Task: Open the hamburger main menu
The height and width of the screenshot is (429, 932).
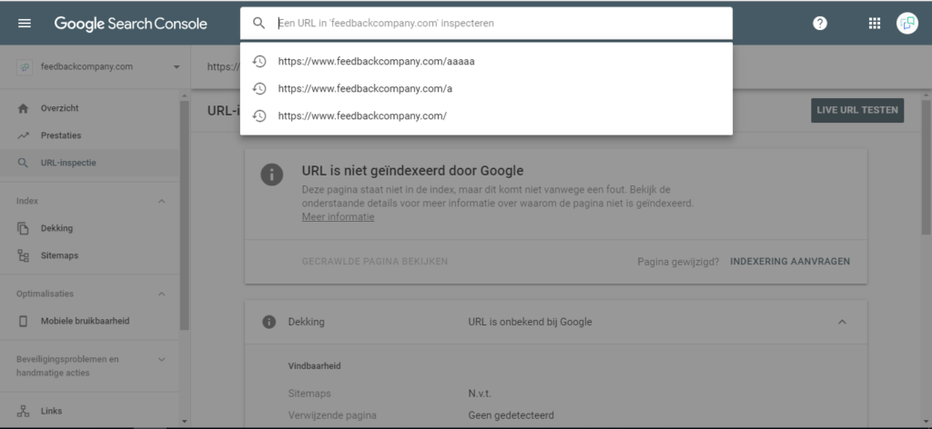Action: click(25, 24)
